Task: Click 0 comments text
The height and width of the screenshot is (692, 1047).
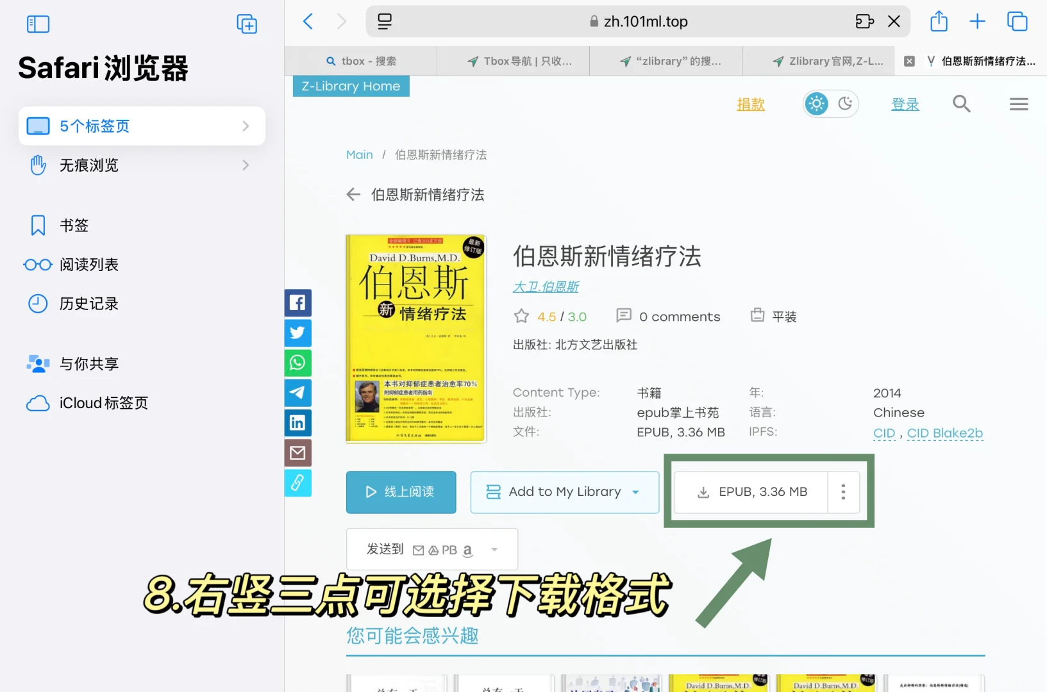Action: point(680,317)
